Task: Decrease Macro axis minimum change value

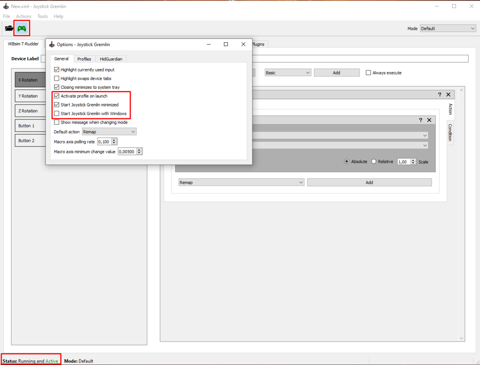Action: point(139,153)
